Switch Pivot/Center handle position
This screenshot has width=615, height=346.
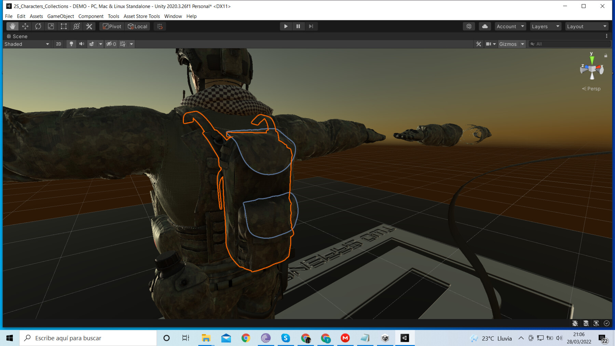tap(112, 26)
